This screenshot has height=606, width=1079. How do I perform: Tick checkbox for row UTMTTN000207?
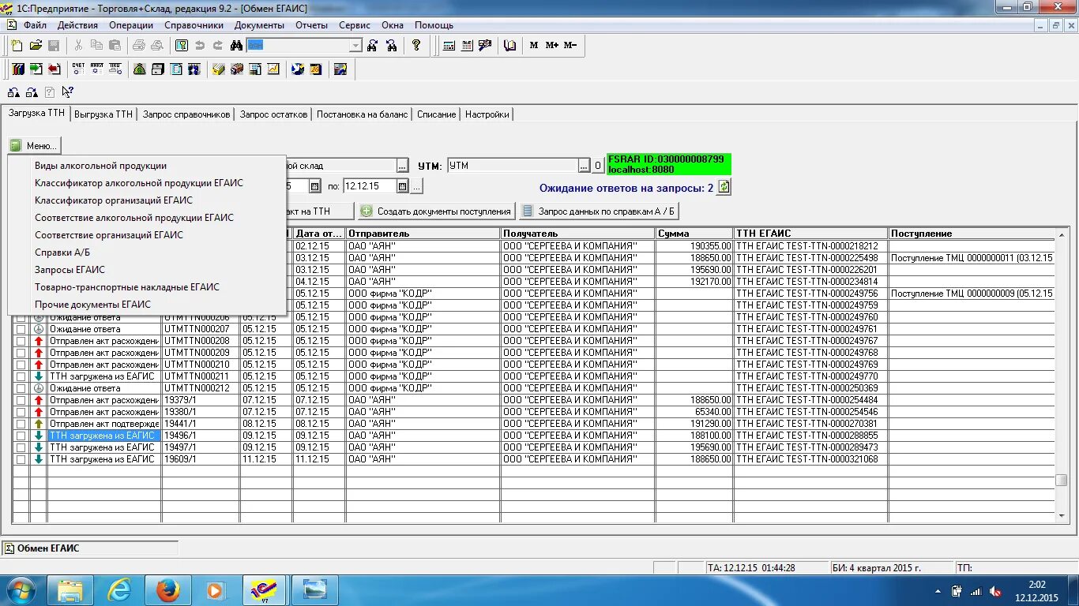[21, 329]
